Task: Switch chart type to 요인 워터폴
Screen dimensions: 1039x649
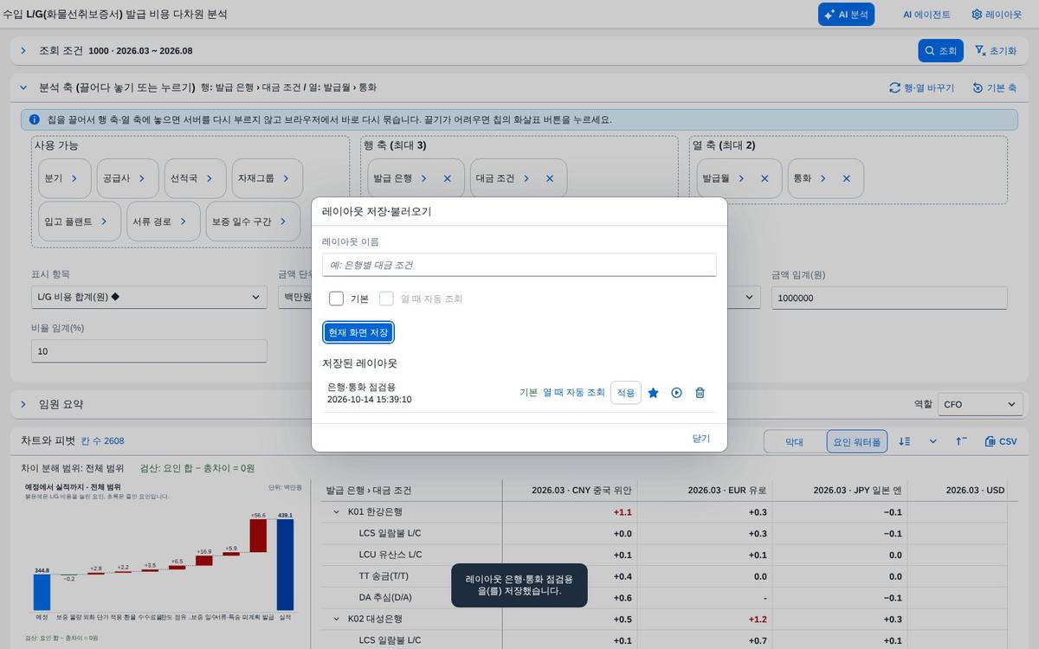Action: click(856, 441)
